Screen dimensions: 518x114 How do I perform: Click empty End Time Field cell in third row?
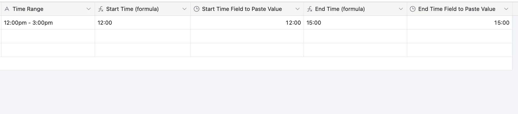click(460, 50)
